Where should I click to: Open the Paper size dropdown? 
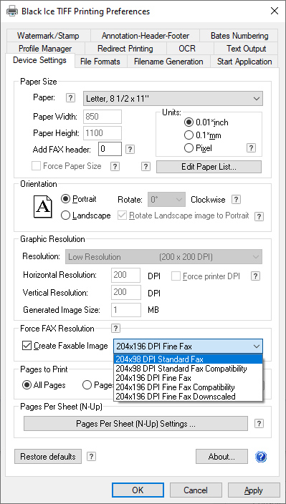(x=173, y=98)
